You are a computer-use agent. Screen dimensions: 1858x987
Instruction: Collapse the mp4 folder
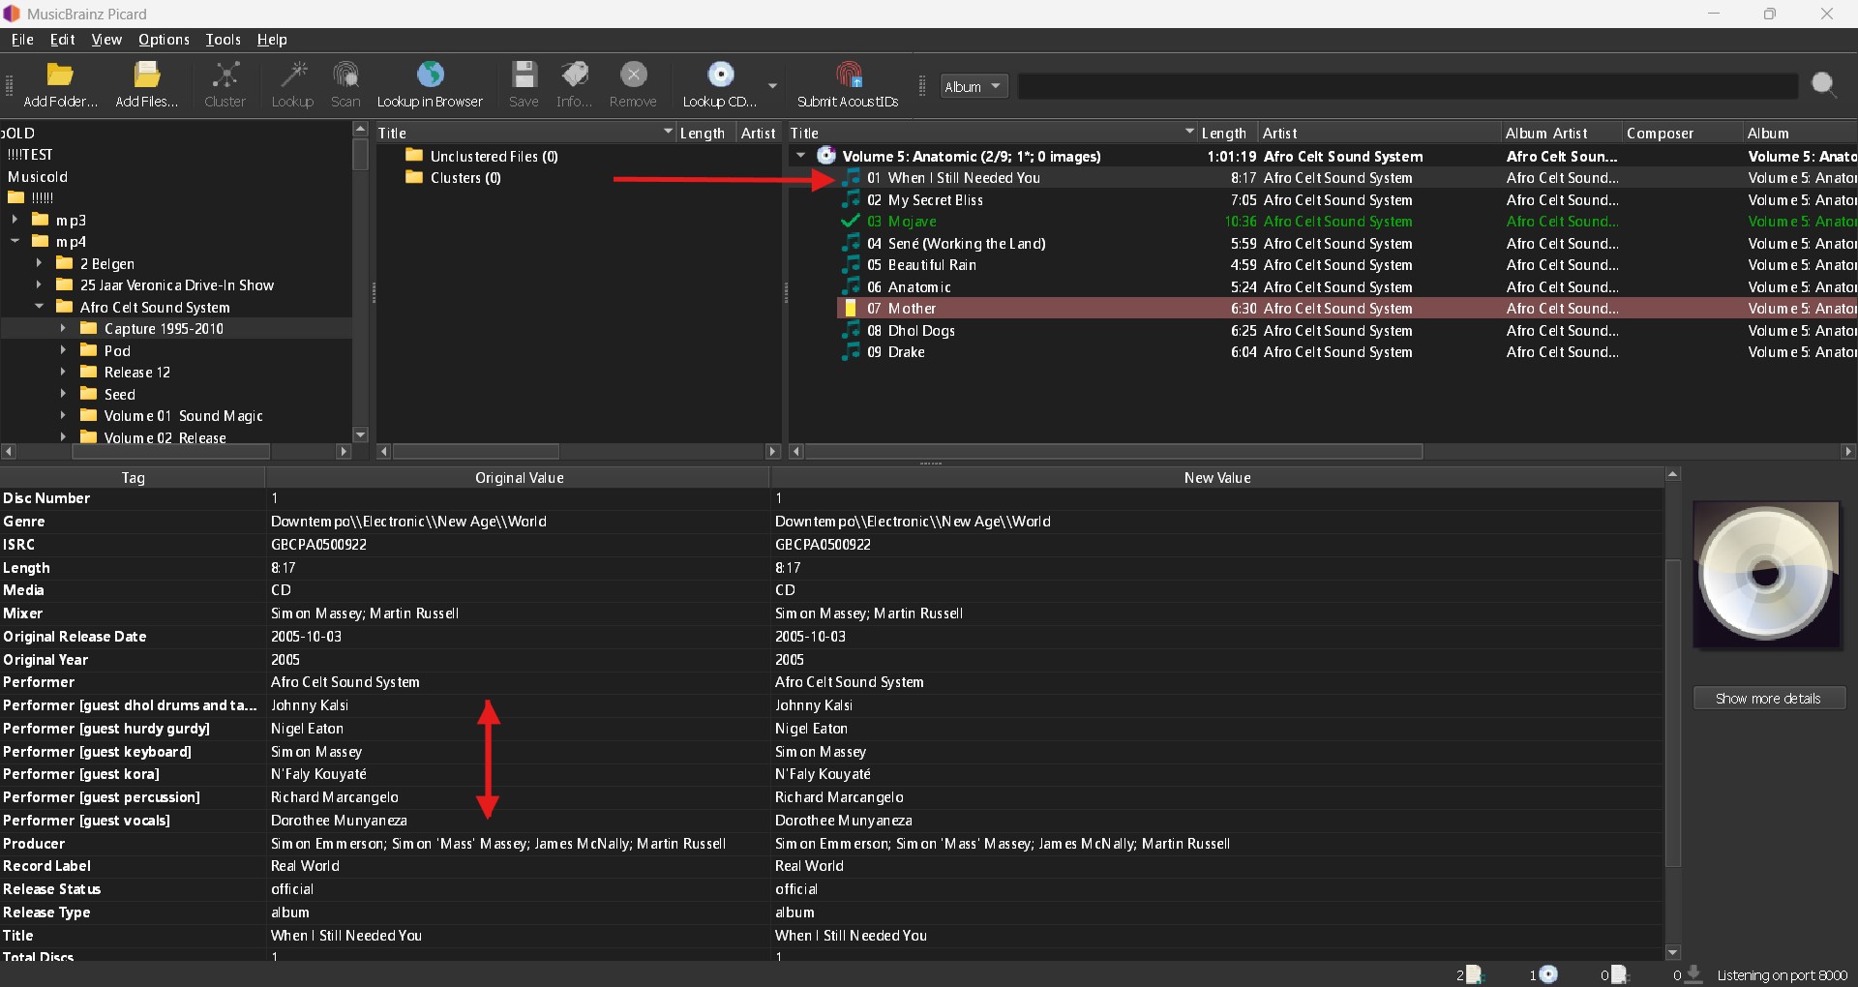(x=15, y=241)
